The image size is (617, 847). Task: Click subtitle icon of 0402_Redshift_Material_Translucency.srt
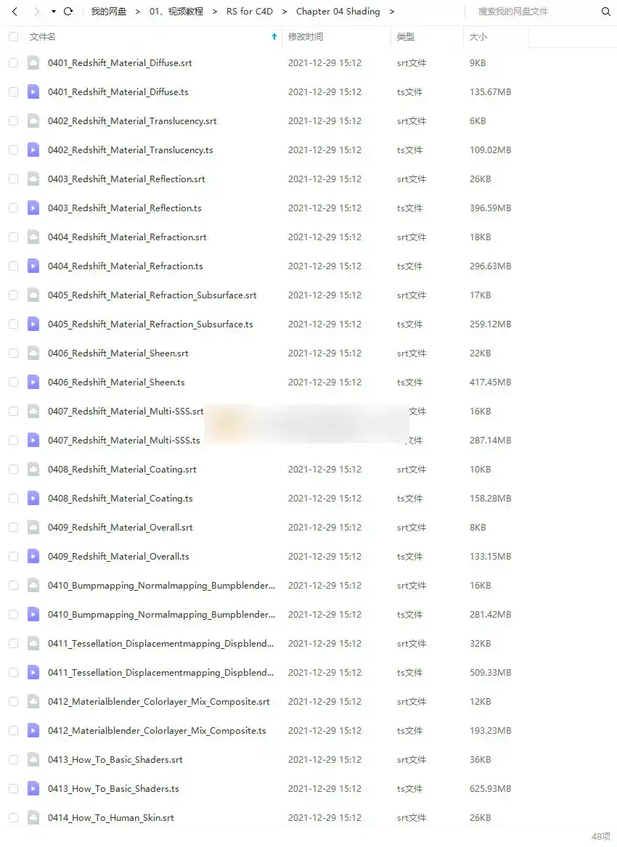[x=33, y=121]
